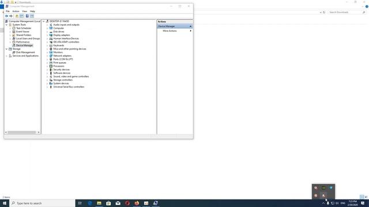
Task: Click Device Manager header in Actions pane
Action: tap(175, 26)
